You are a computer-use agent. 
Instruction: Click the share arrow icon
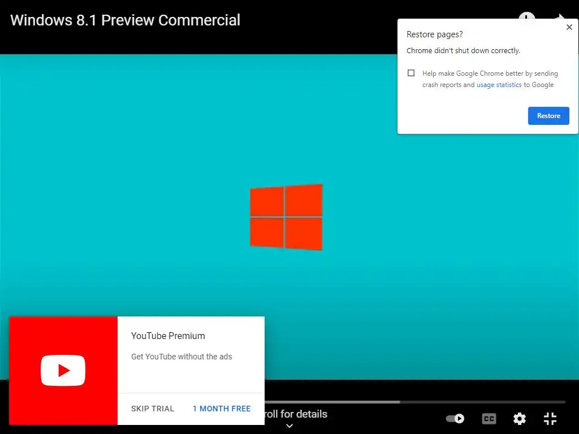pos(560,16)
